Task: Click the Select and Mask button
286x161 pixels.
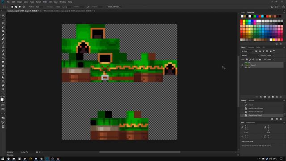Action: pyautogui.click(x=114, y=7)
